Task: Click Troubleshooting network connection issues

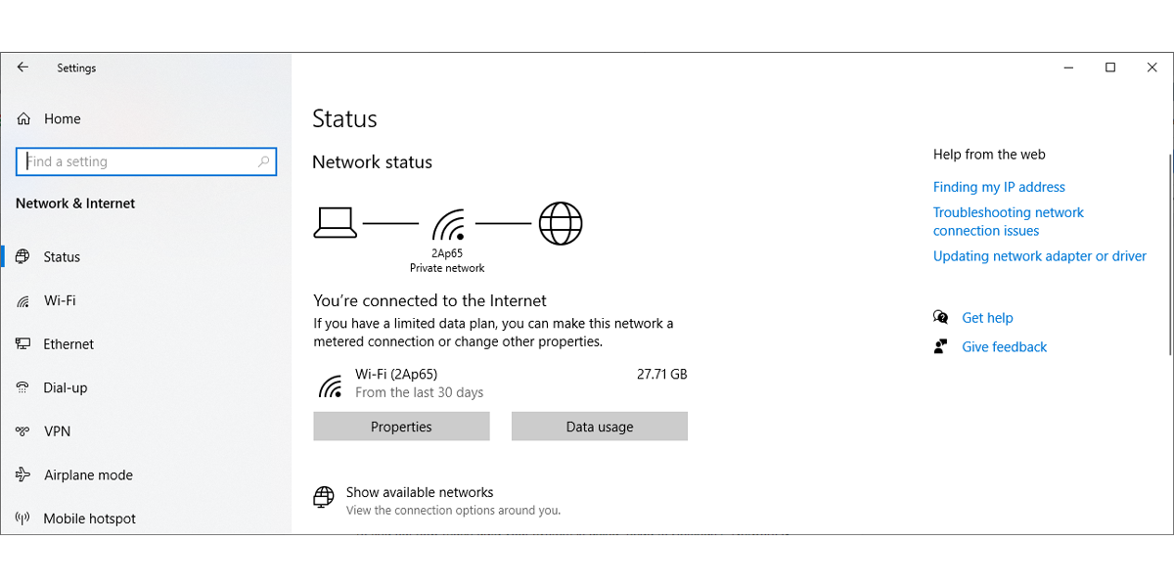Action: tap(1008, 221)
